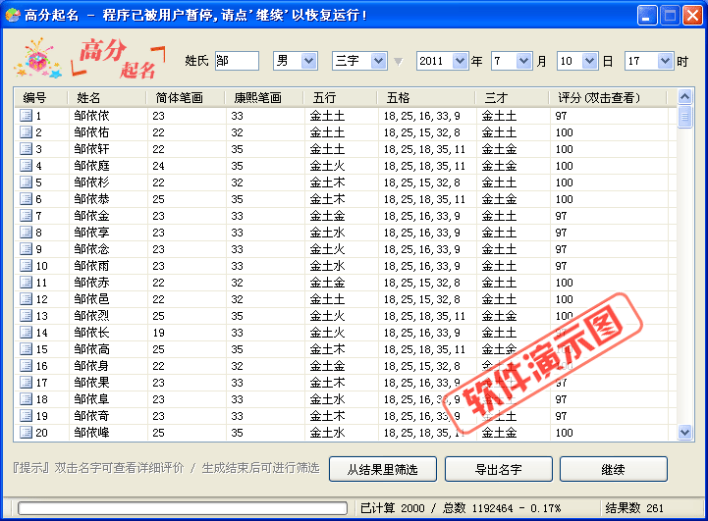Click the scrollbar down arrow of the list

(684, 433)
